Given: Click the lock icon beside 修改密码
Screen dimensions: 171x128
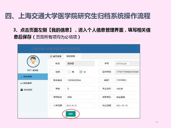Looking at the screenshot, I should 22,90.
